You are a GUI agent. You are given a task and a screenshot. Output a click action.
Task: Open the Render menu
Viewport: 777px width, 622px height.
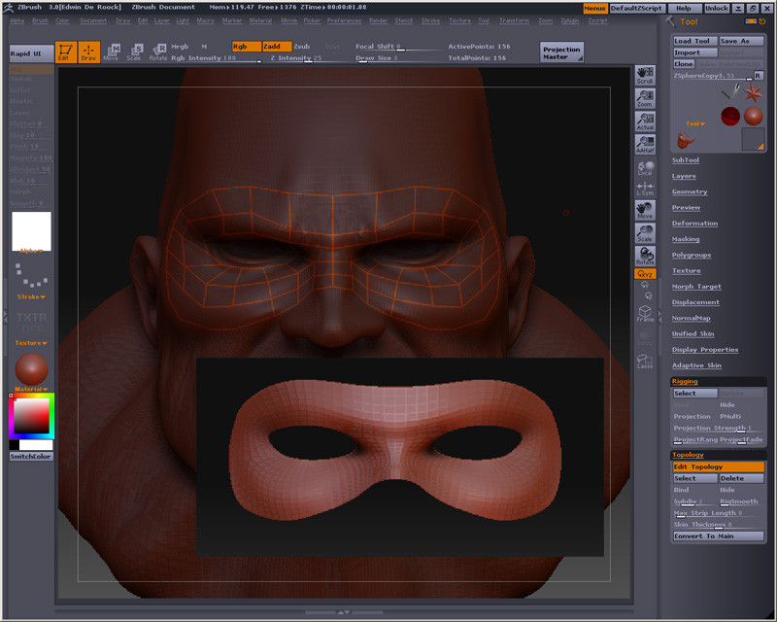[378, 20]
